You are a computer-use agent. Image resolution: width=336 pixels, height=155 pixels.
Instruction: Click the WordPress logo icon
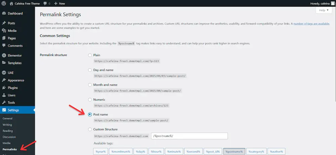[4, 3]
